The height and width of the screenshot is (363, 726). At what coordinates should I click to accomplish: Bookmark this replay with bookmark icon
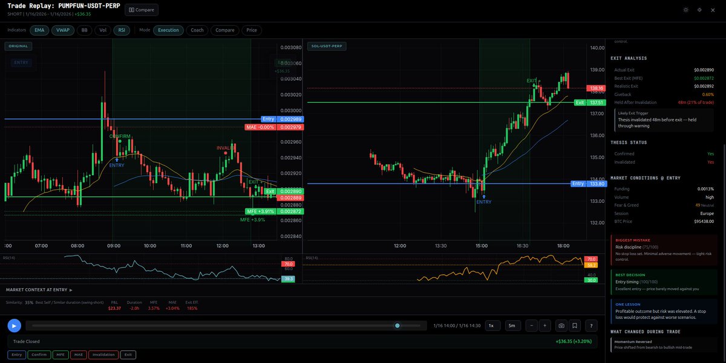coord(575,326)
